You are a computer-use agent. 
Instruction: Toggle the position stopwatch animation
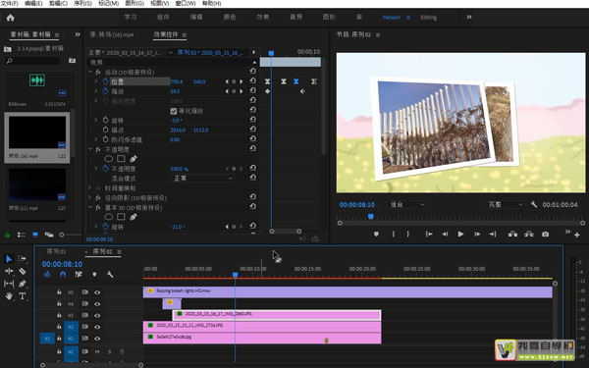pos(106,81)
